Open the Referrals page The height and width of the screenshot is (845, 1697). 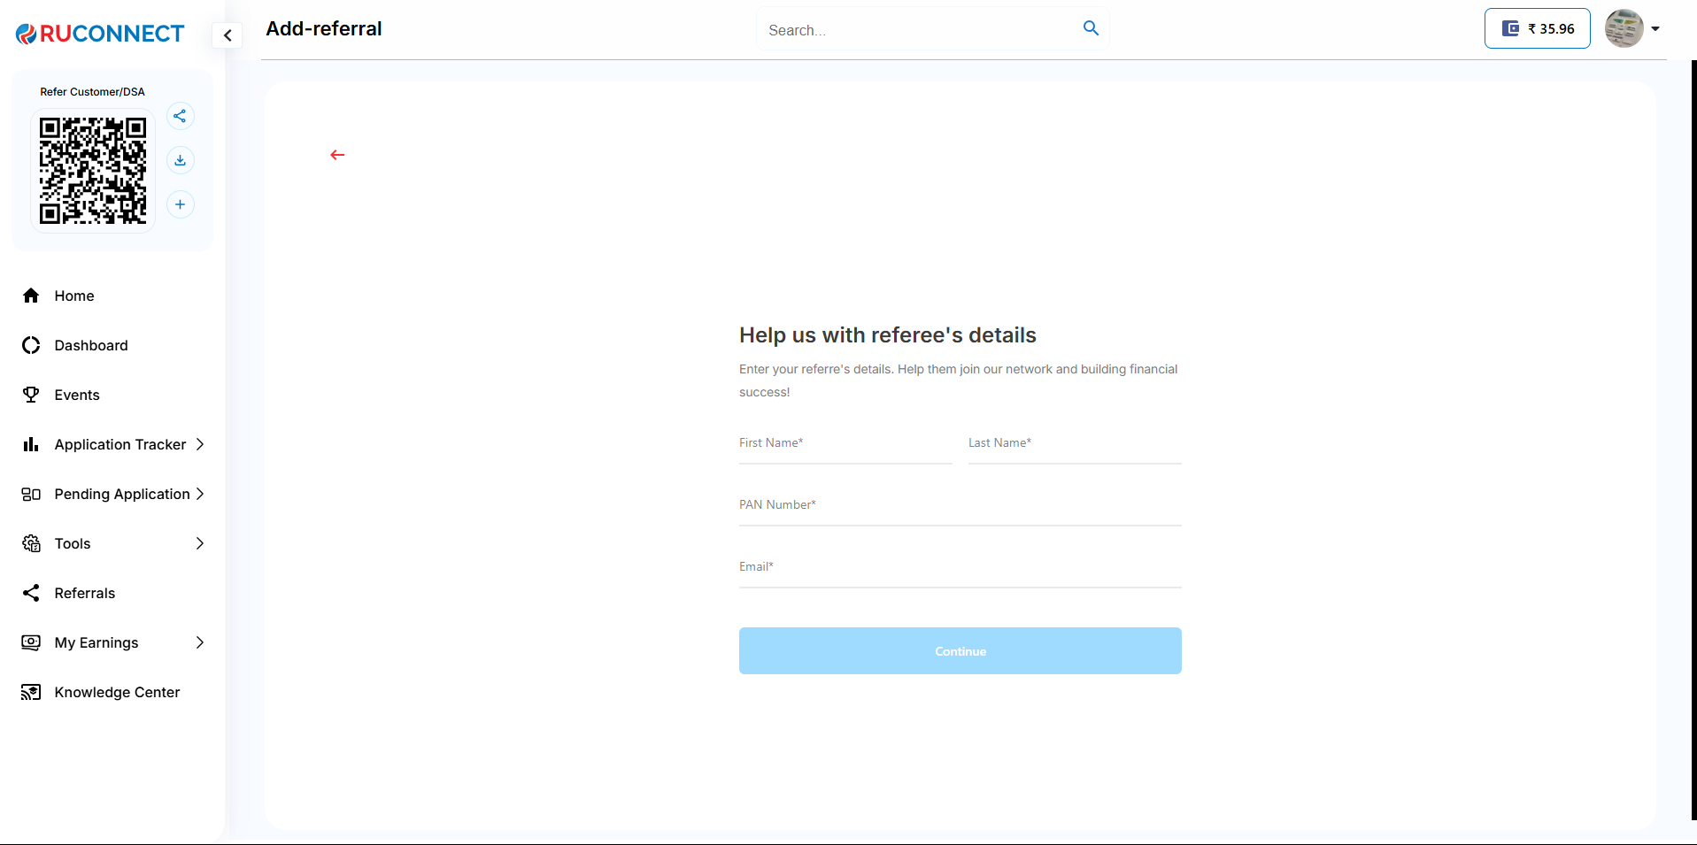click(x=84, y=593)
